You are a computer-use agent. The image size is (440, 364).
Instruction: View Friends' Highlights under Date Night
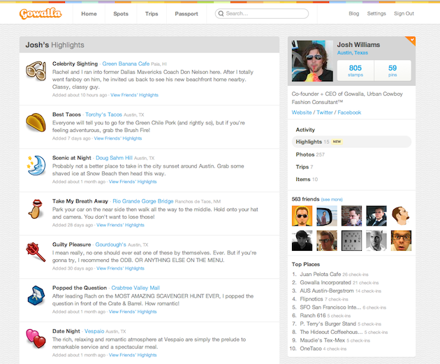click(x=133, y=355)
